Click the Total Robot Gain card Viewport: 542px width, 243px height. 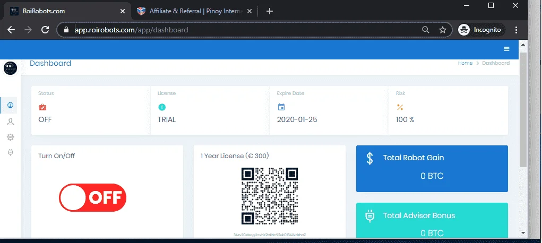coord(432,168)
